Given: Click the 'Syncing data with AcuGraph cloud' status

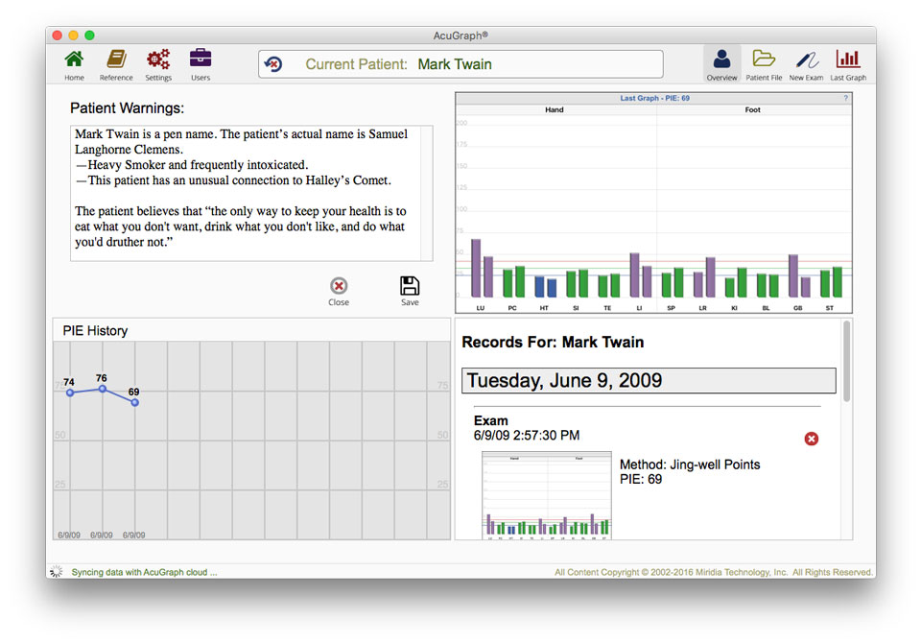Looking at the screenshot, I should (144, 572).
